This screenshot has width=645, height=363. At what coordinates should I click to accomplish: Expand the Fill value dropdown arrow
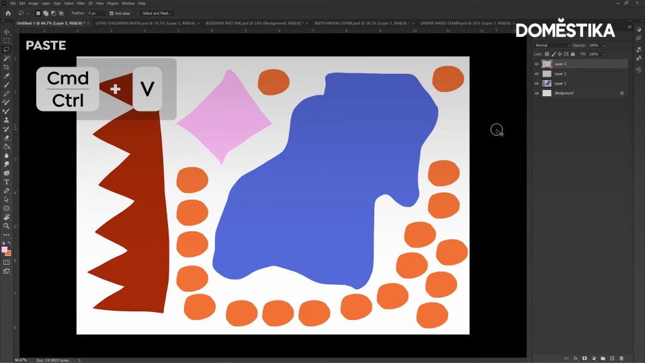tap(603, 54)
